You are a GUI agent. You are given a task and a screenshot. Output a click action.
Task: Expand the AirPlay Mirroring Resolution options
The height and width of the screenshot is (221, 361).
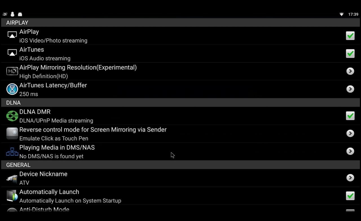[350, 71]
